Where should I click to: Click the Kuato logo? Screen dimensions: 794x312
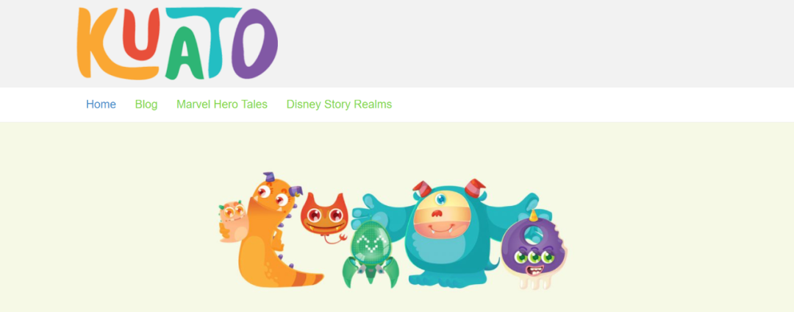(177, 43)
